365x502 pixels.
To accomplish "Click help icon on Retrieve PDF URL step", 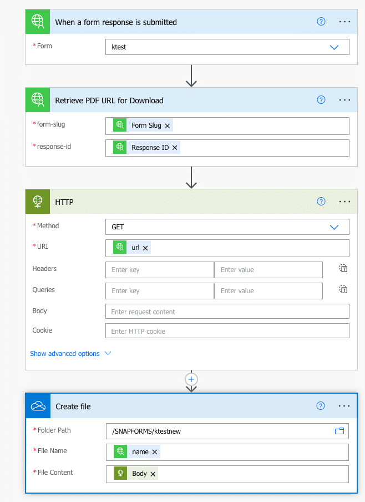I will pos(321,100).
